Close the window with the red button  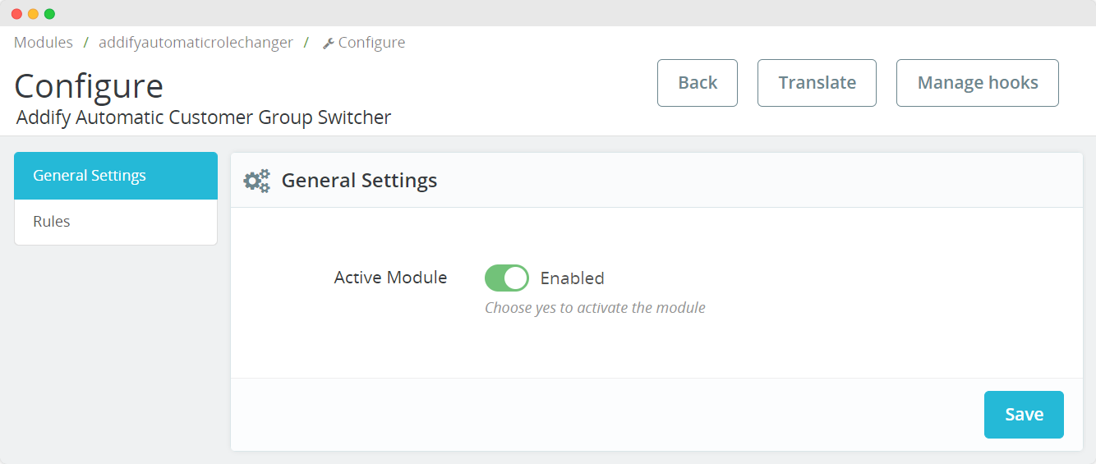pyautogui.click(x=16, y=14)
